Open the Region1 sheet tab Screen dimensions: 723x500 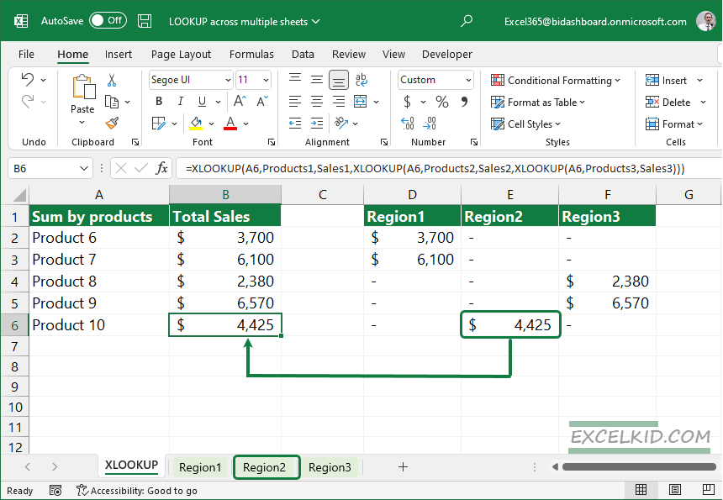[x=200, y=467]
